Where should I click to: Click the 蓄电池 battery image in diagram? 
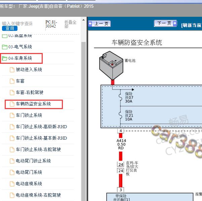(x=111, y=65)
